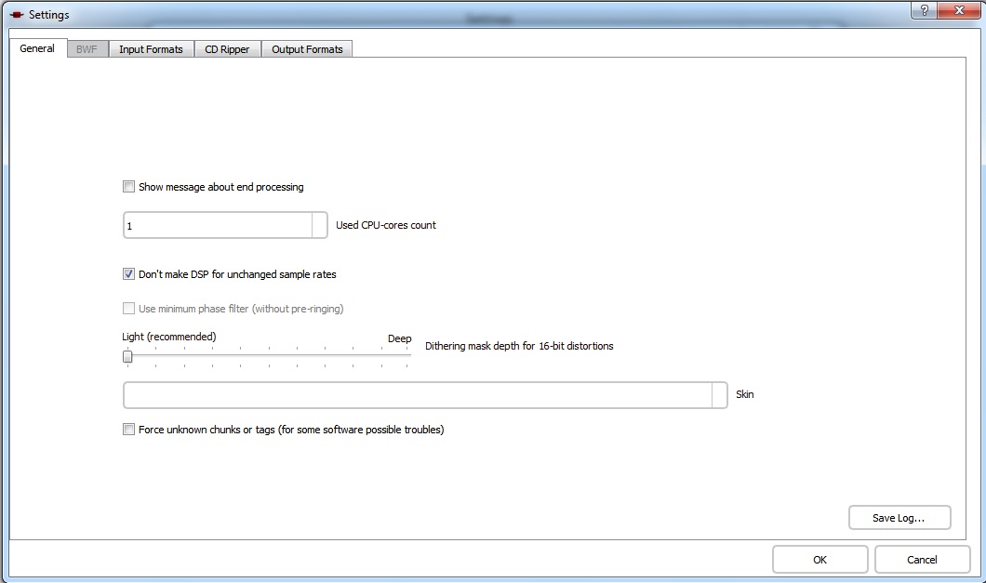This screenshot has height=583, width=986.
Task: Click the Dithering mask depth label text
Action: click(x=519, y=346)
